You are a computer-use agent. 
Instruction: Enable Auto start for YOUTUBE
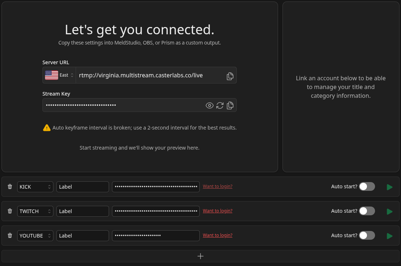[x=367, y=235]
